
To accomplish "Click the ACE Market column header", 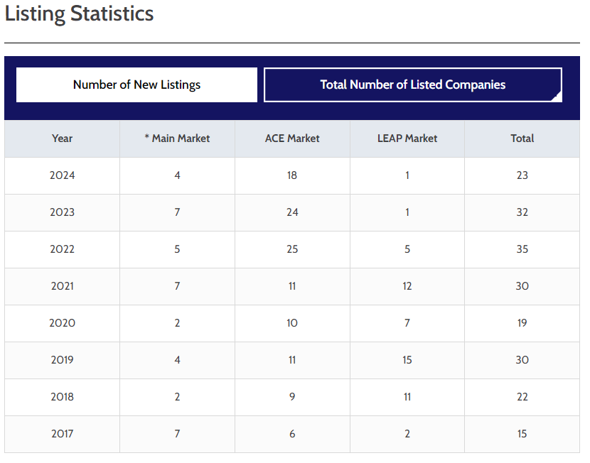I will pos(292,138).
